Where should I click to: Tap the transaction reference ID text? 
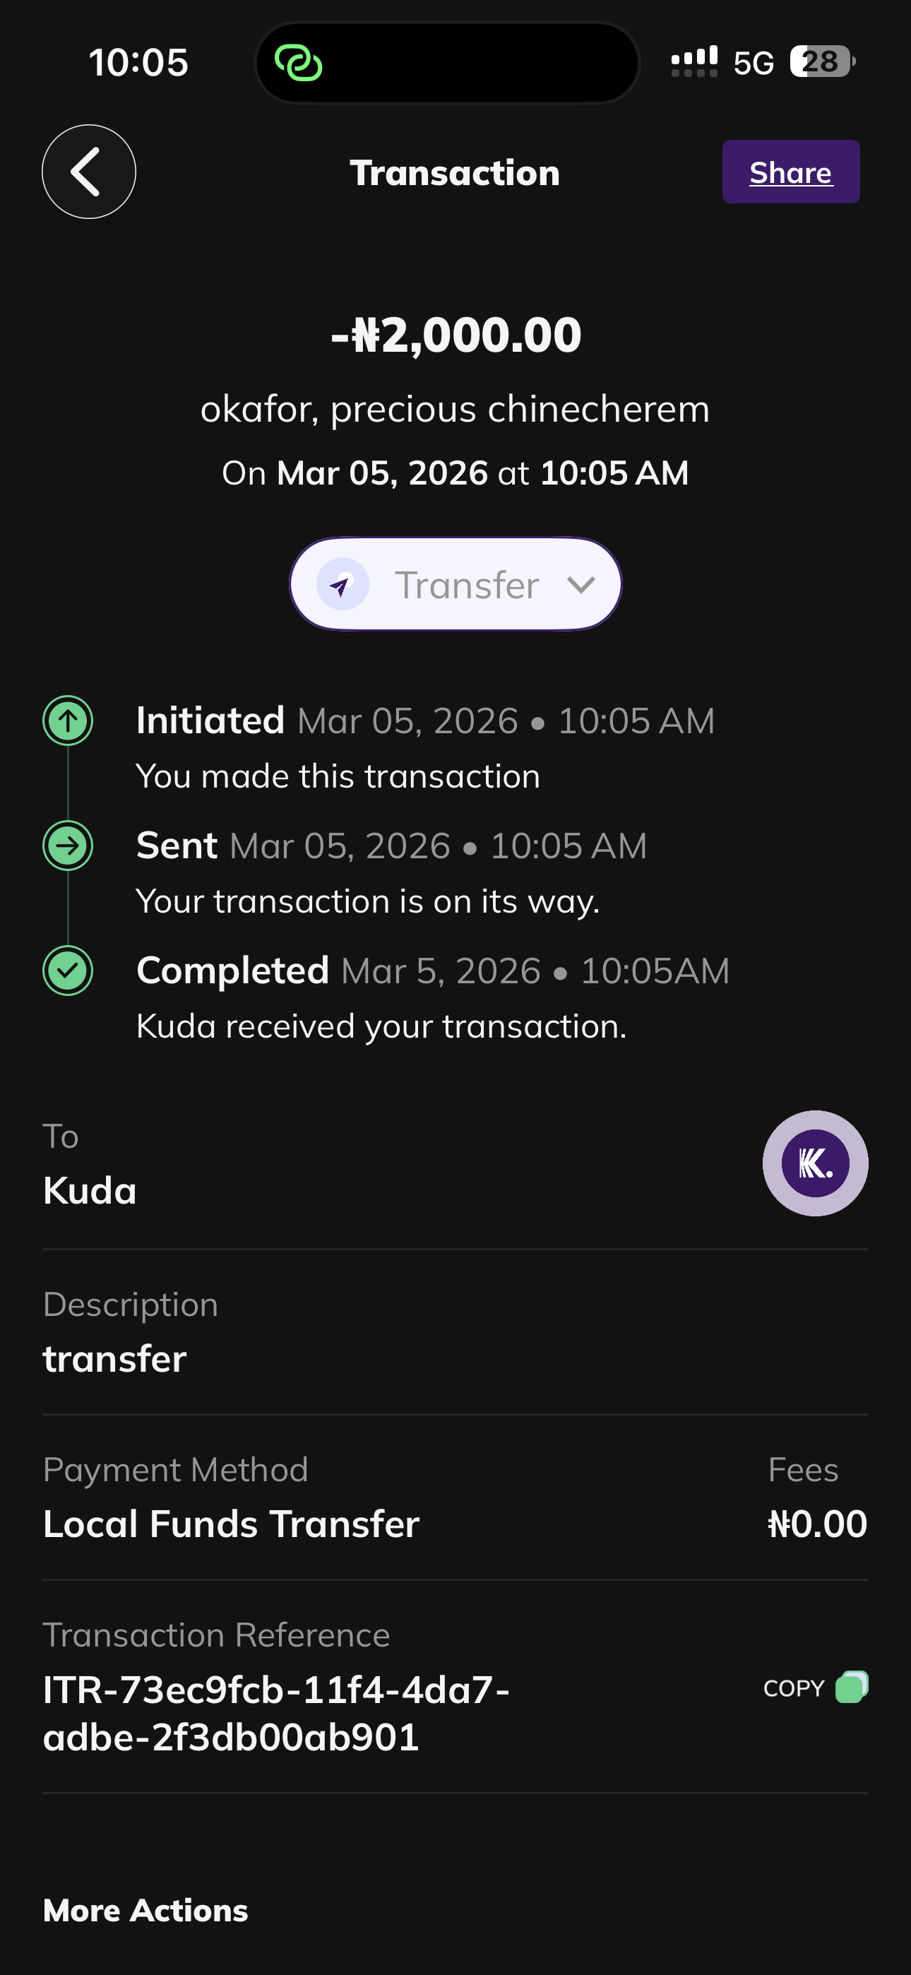coord(276,1713)
